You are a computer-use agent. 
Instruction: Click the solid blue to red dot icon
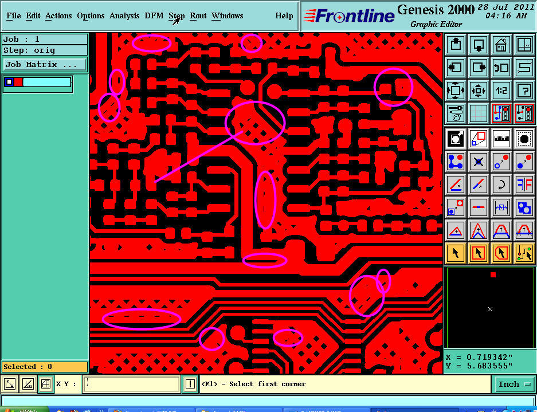click(524, 162)
